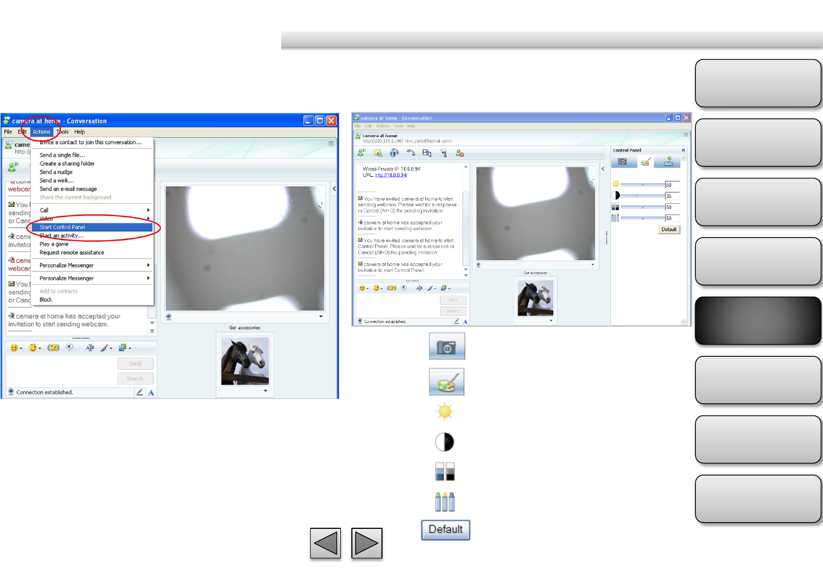823x570 pixels.
Task: Send a nudge via the icon in the Actions-menu window
Action: click(53, 348)
